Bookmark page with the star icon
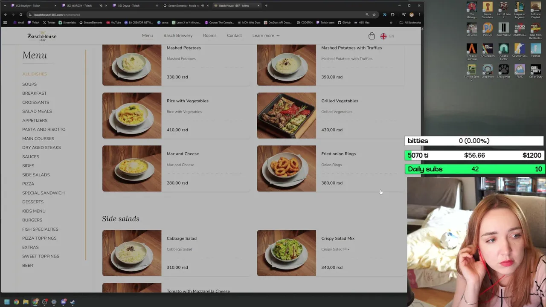546x307 pixels. click(374, 14)
